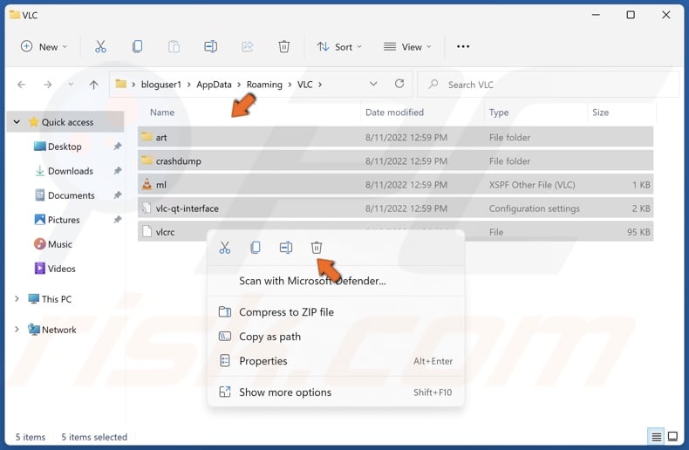
Task: Expand address bar history chevron
Action: click(373, 84)
